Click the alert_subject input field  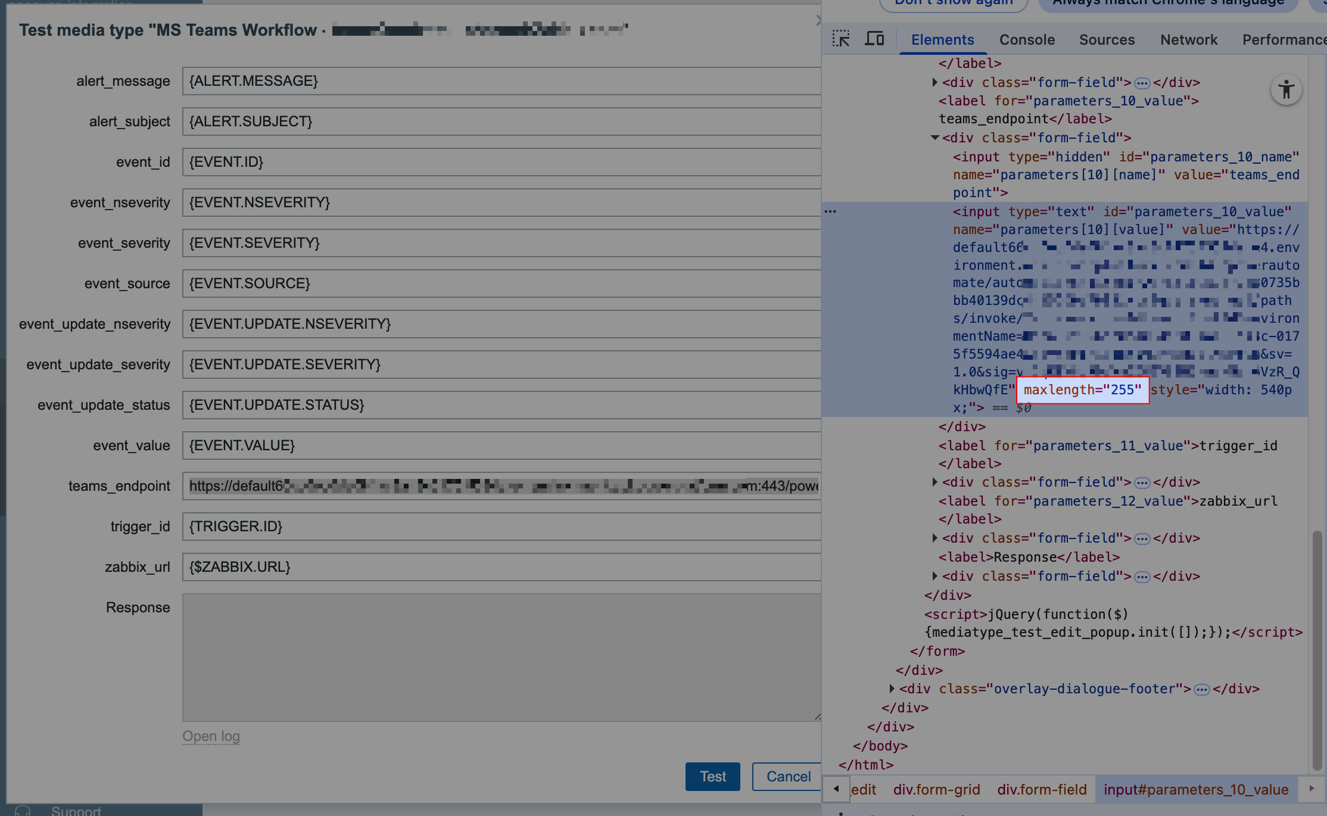click(501, 122)
